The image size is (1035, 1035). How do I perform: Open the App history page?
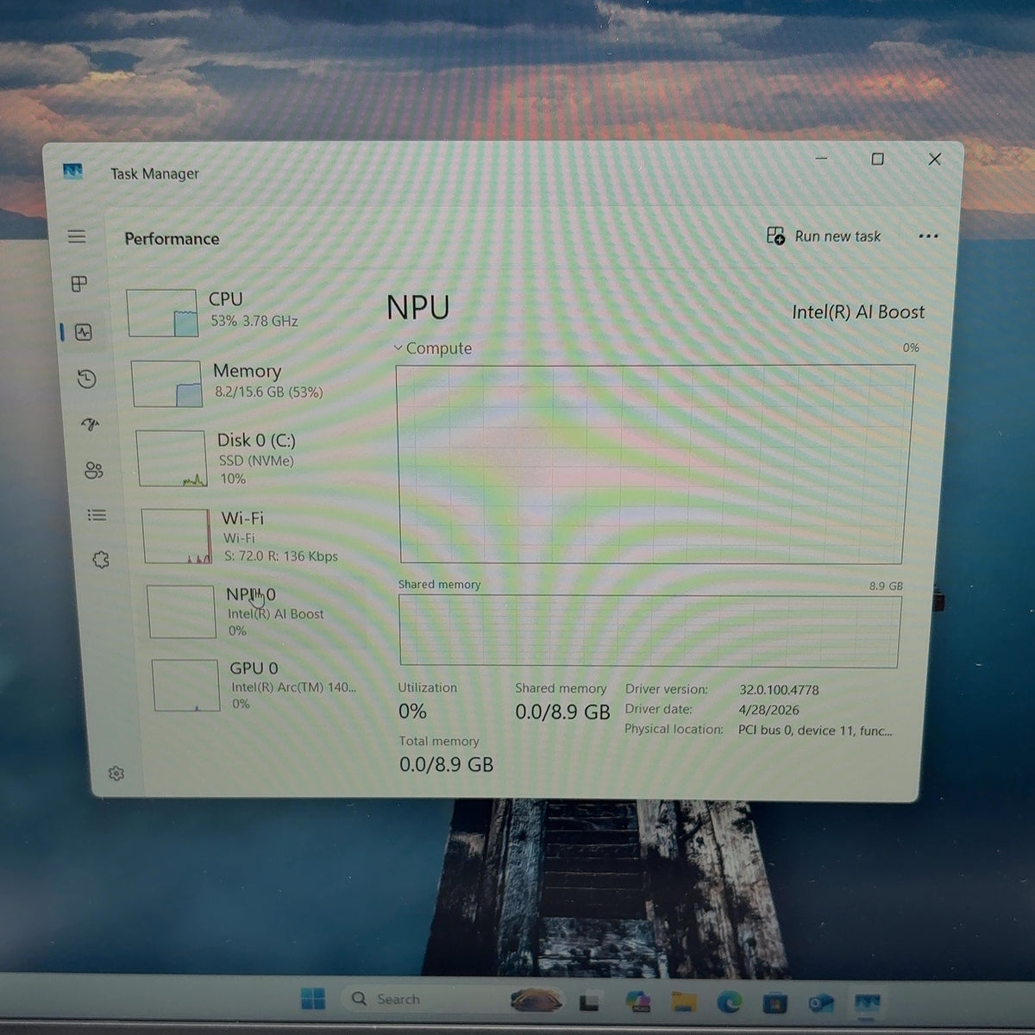pos(86,379)
